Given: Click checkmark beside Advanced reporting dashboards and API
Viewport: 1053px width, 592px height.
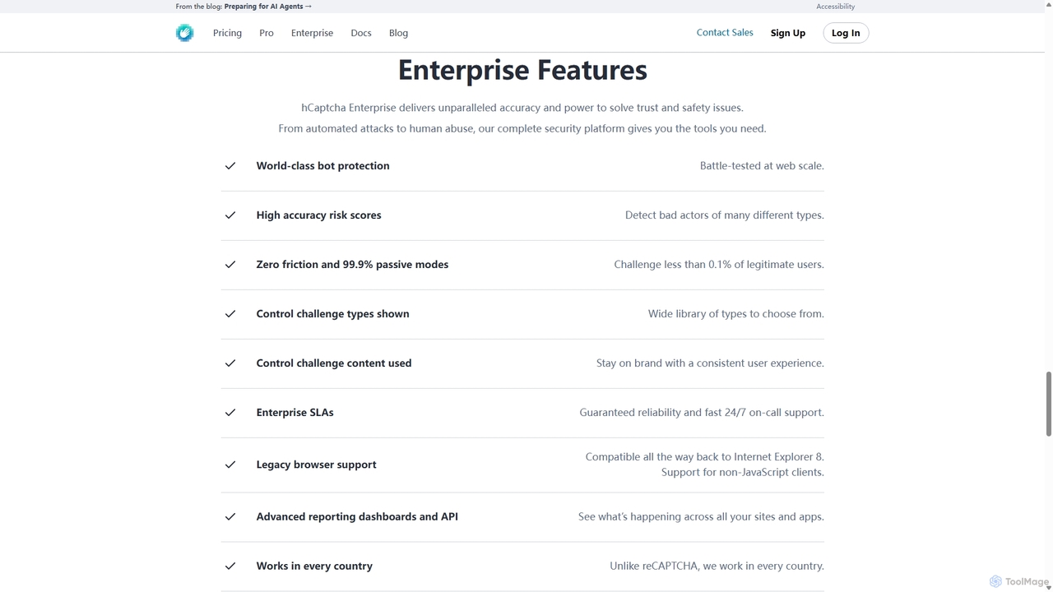Looking at the screenshot, I should 230,517.
